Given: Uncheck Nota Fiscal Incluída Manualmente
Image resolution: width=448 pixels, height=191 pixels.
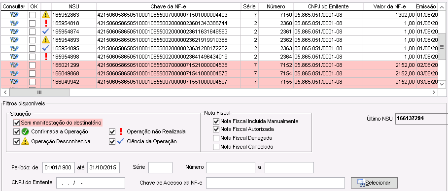Looking at the screenshot, I should [x=216, y=121].
